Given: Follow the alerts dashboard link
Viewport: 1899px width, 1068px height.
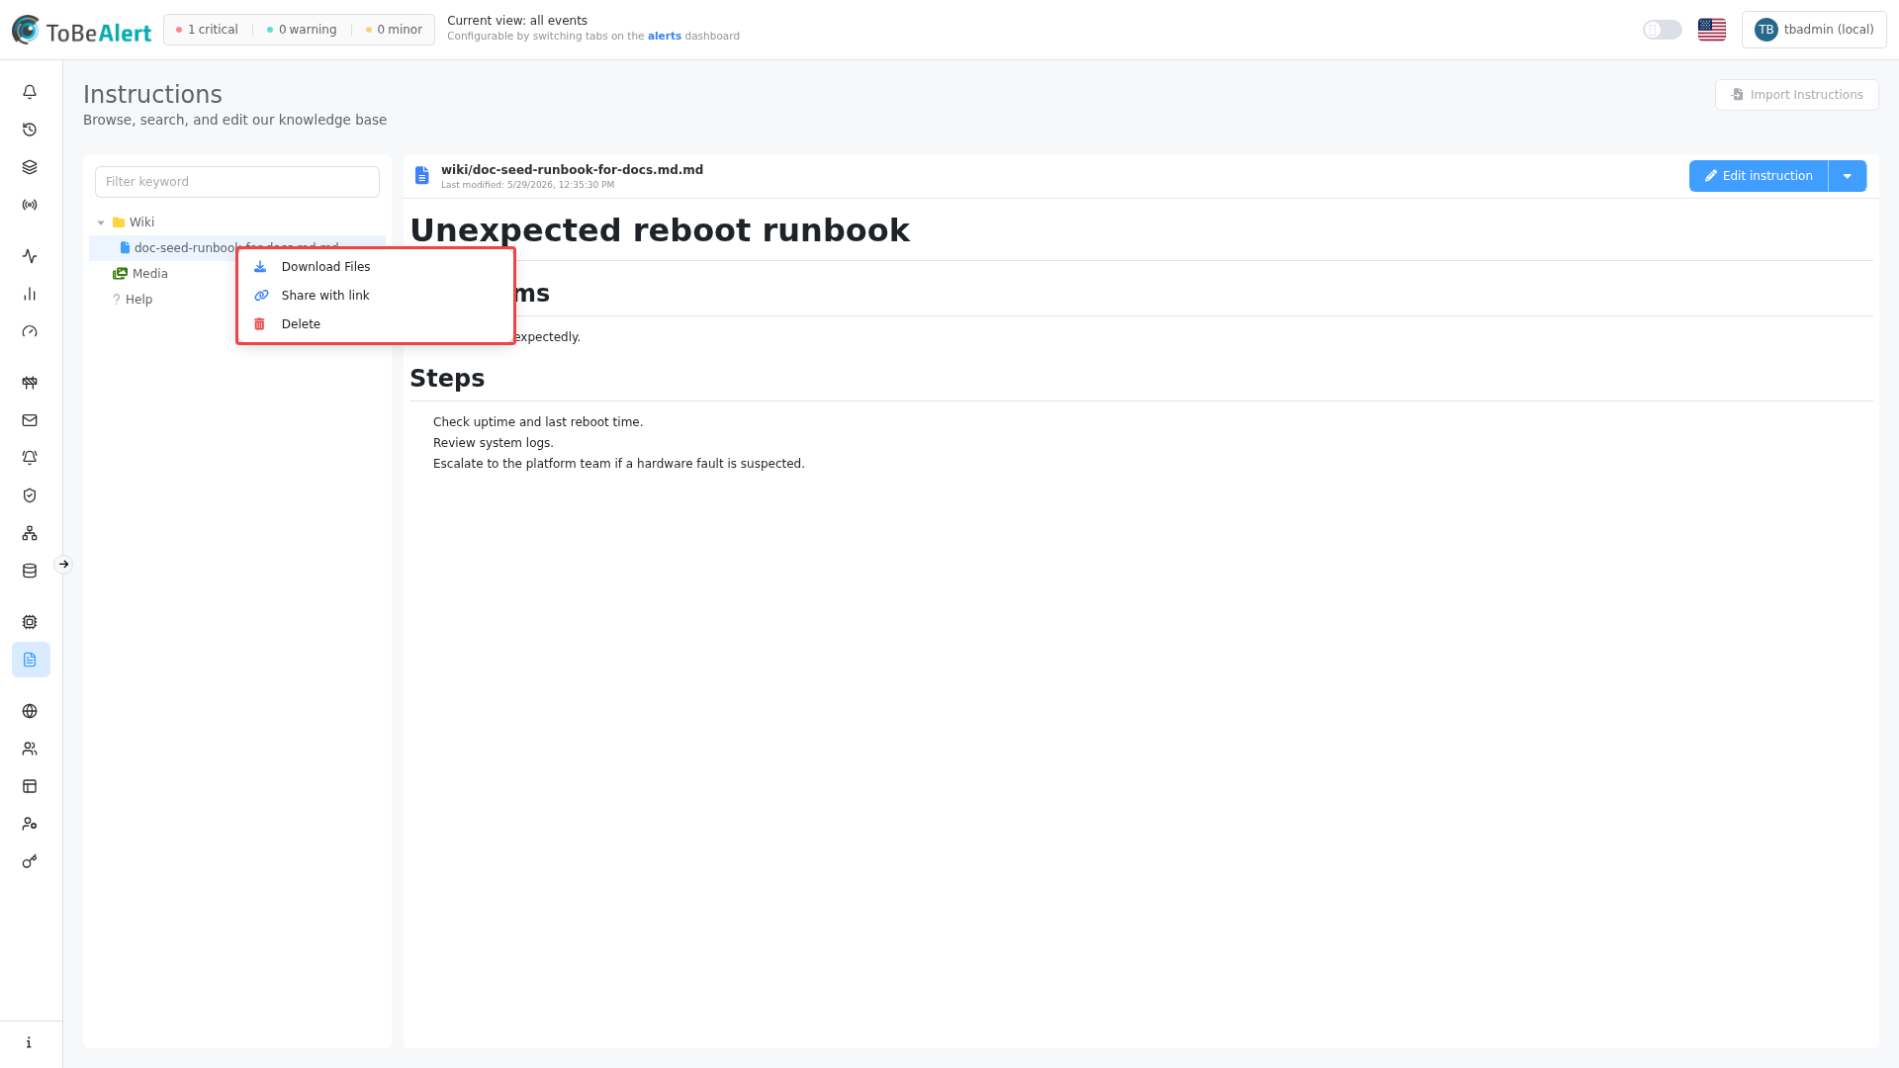Looking at the screenshot, I should click(665, 37).
